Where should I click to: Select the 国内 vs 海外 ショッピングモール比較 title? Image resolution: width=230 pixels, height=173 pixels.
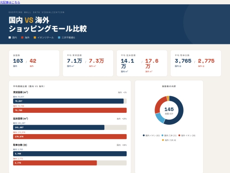point(48,24)
